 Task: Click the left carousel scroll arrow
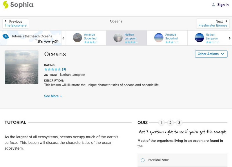pyautogui.click(x=64, y=37)
